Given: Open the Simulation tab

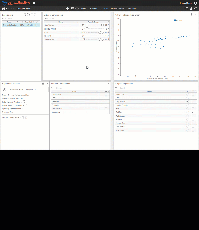Looking at the screenshot, I should pos(94,8).
